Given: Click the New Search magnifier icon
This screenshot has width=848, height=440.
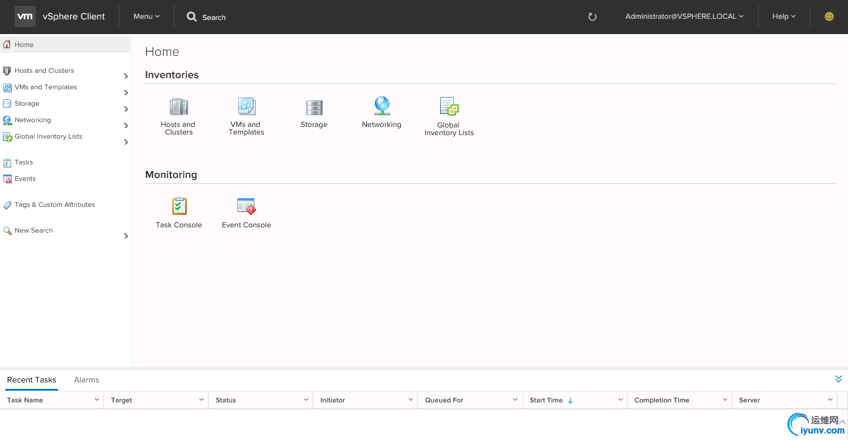Looking at the screenshot, I should [x=7, y=230].
